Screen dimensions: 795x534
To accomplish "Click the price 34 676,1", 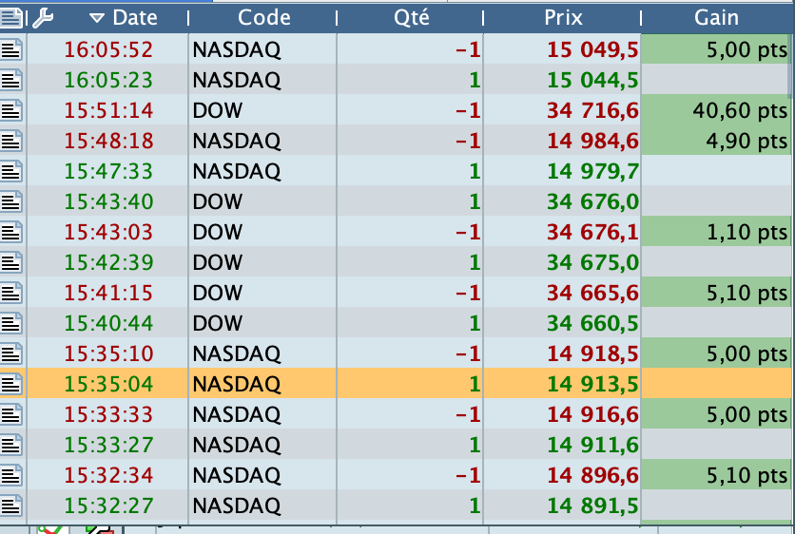I will tap(592, 232).
